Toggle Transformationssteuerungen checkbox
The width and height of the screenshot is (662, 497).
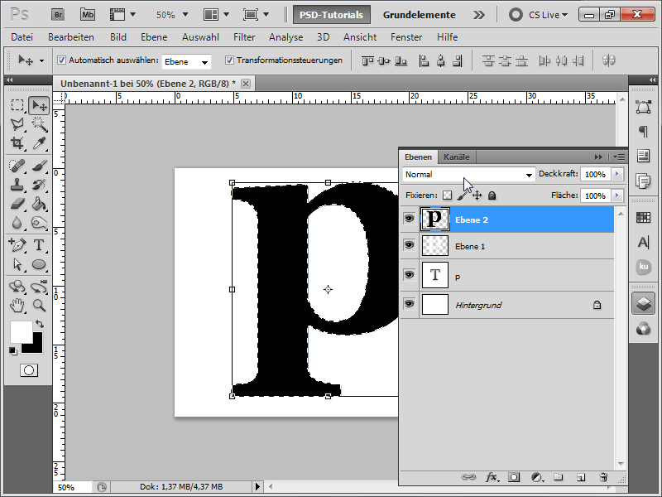(229, 60)
